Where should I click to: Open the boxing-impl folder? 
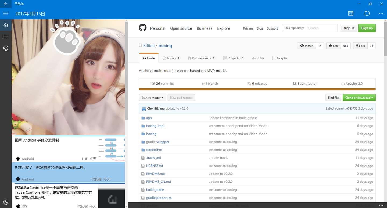155,126
